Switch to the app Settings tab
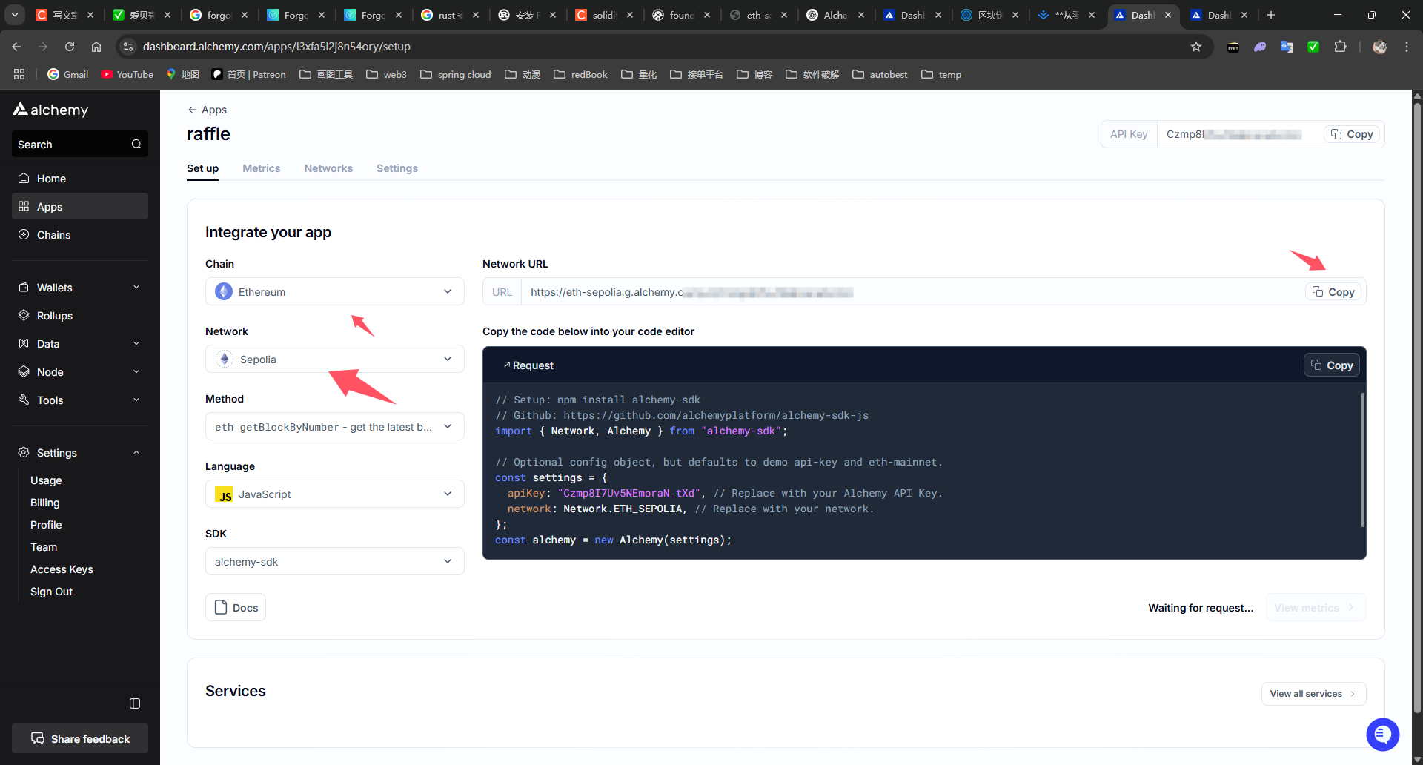This screenshot has width=1423, height=765. tap(397, 168)
